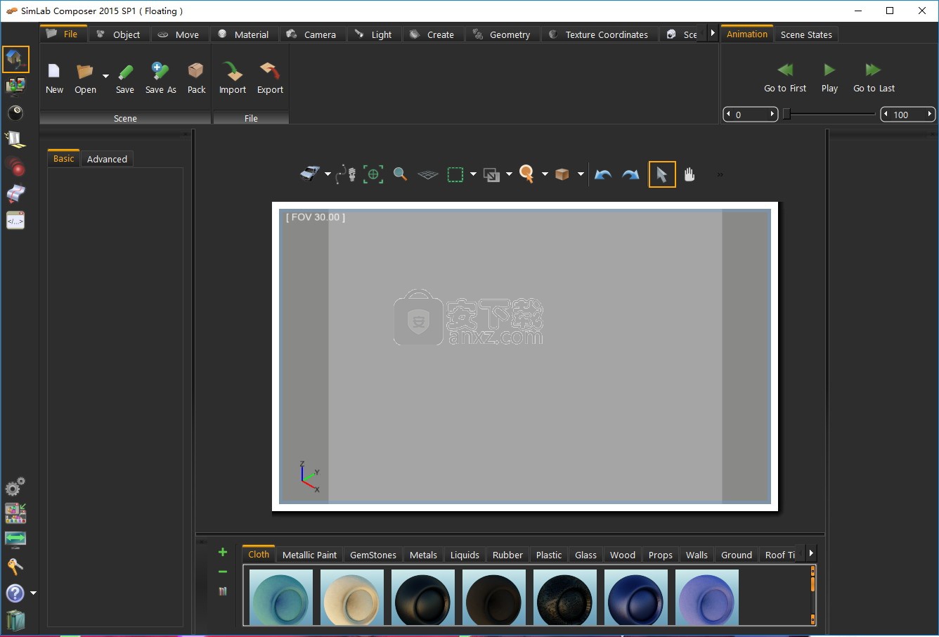
Task: Reveal more material categories with the arrow
Action: pyautogui.click(x=811, y=553)
